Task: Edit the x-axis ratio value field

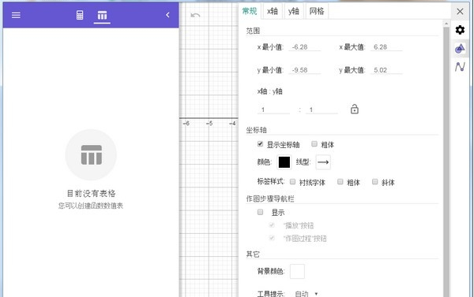Action: (273, 110)
